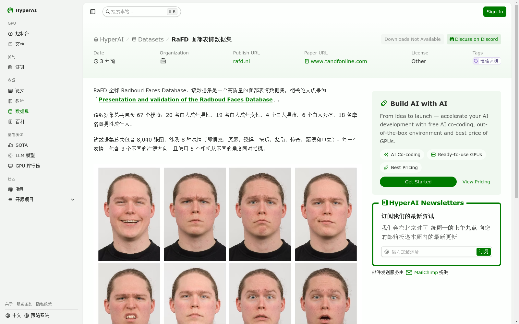Image resolution: width=519 pixels, height=324 pixels.
Task: Click Downloads Not Available button
Action: 413,39
